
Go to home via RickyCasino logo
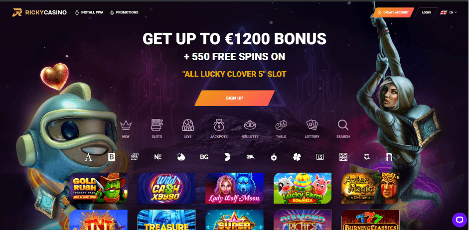[39, 12]
